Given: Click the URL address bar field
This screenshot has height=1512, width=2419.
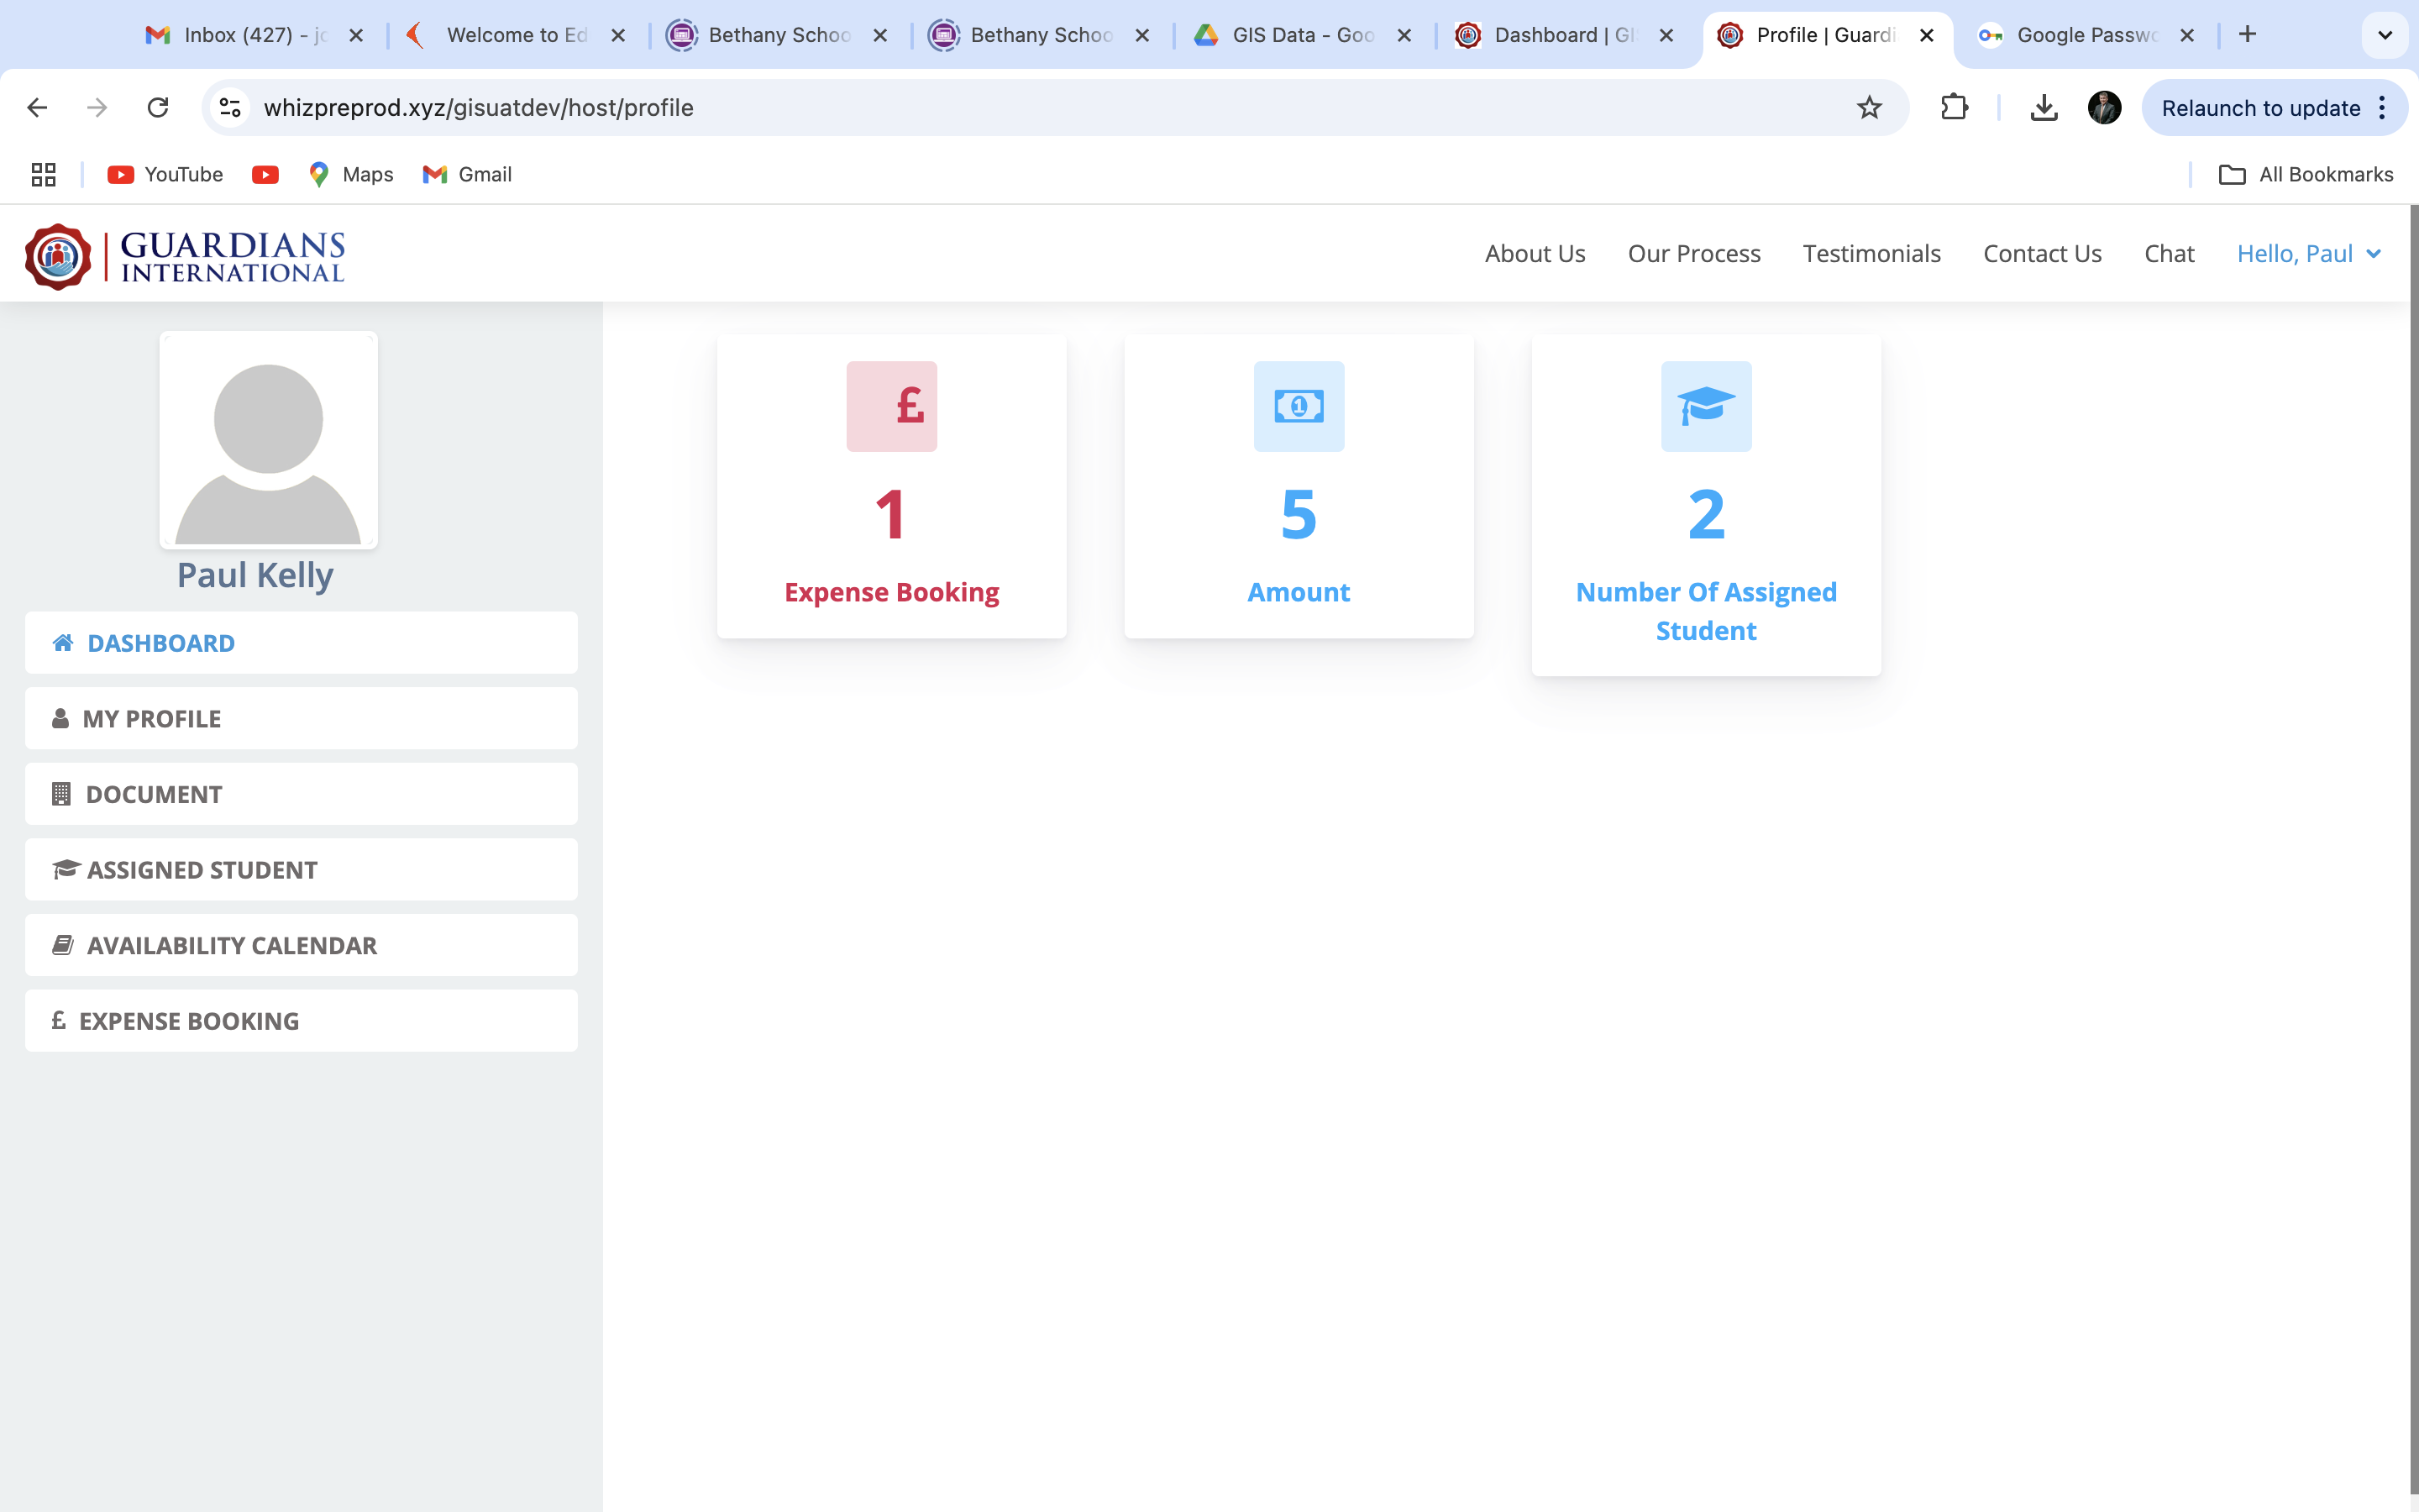Looking at the screenshot, I should 1000,108.
